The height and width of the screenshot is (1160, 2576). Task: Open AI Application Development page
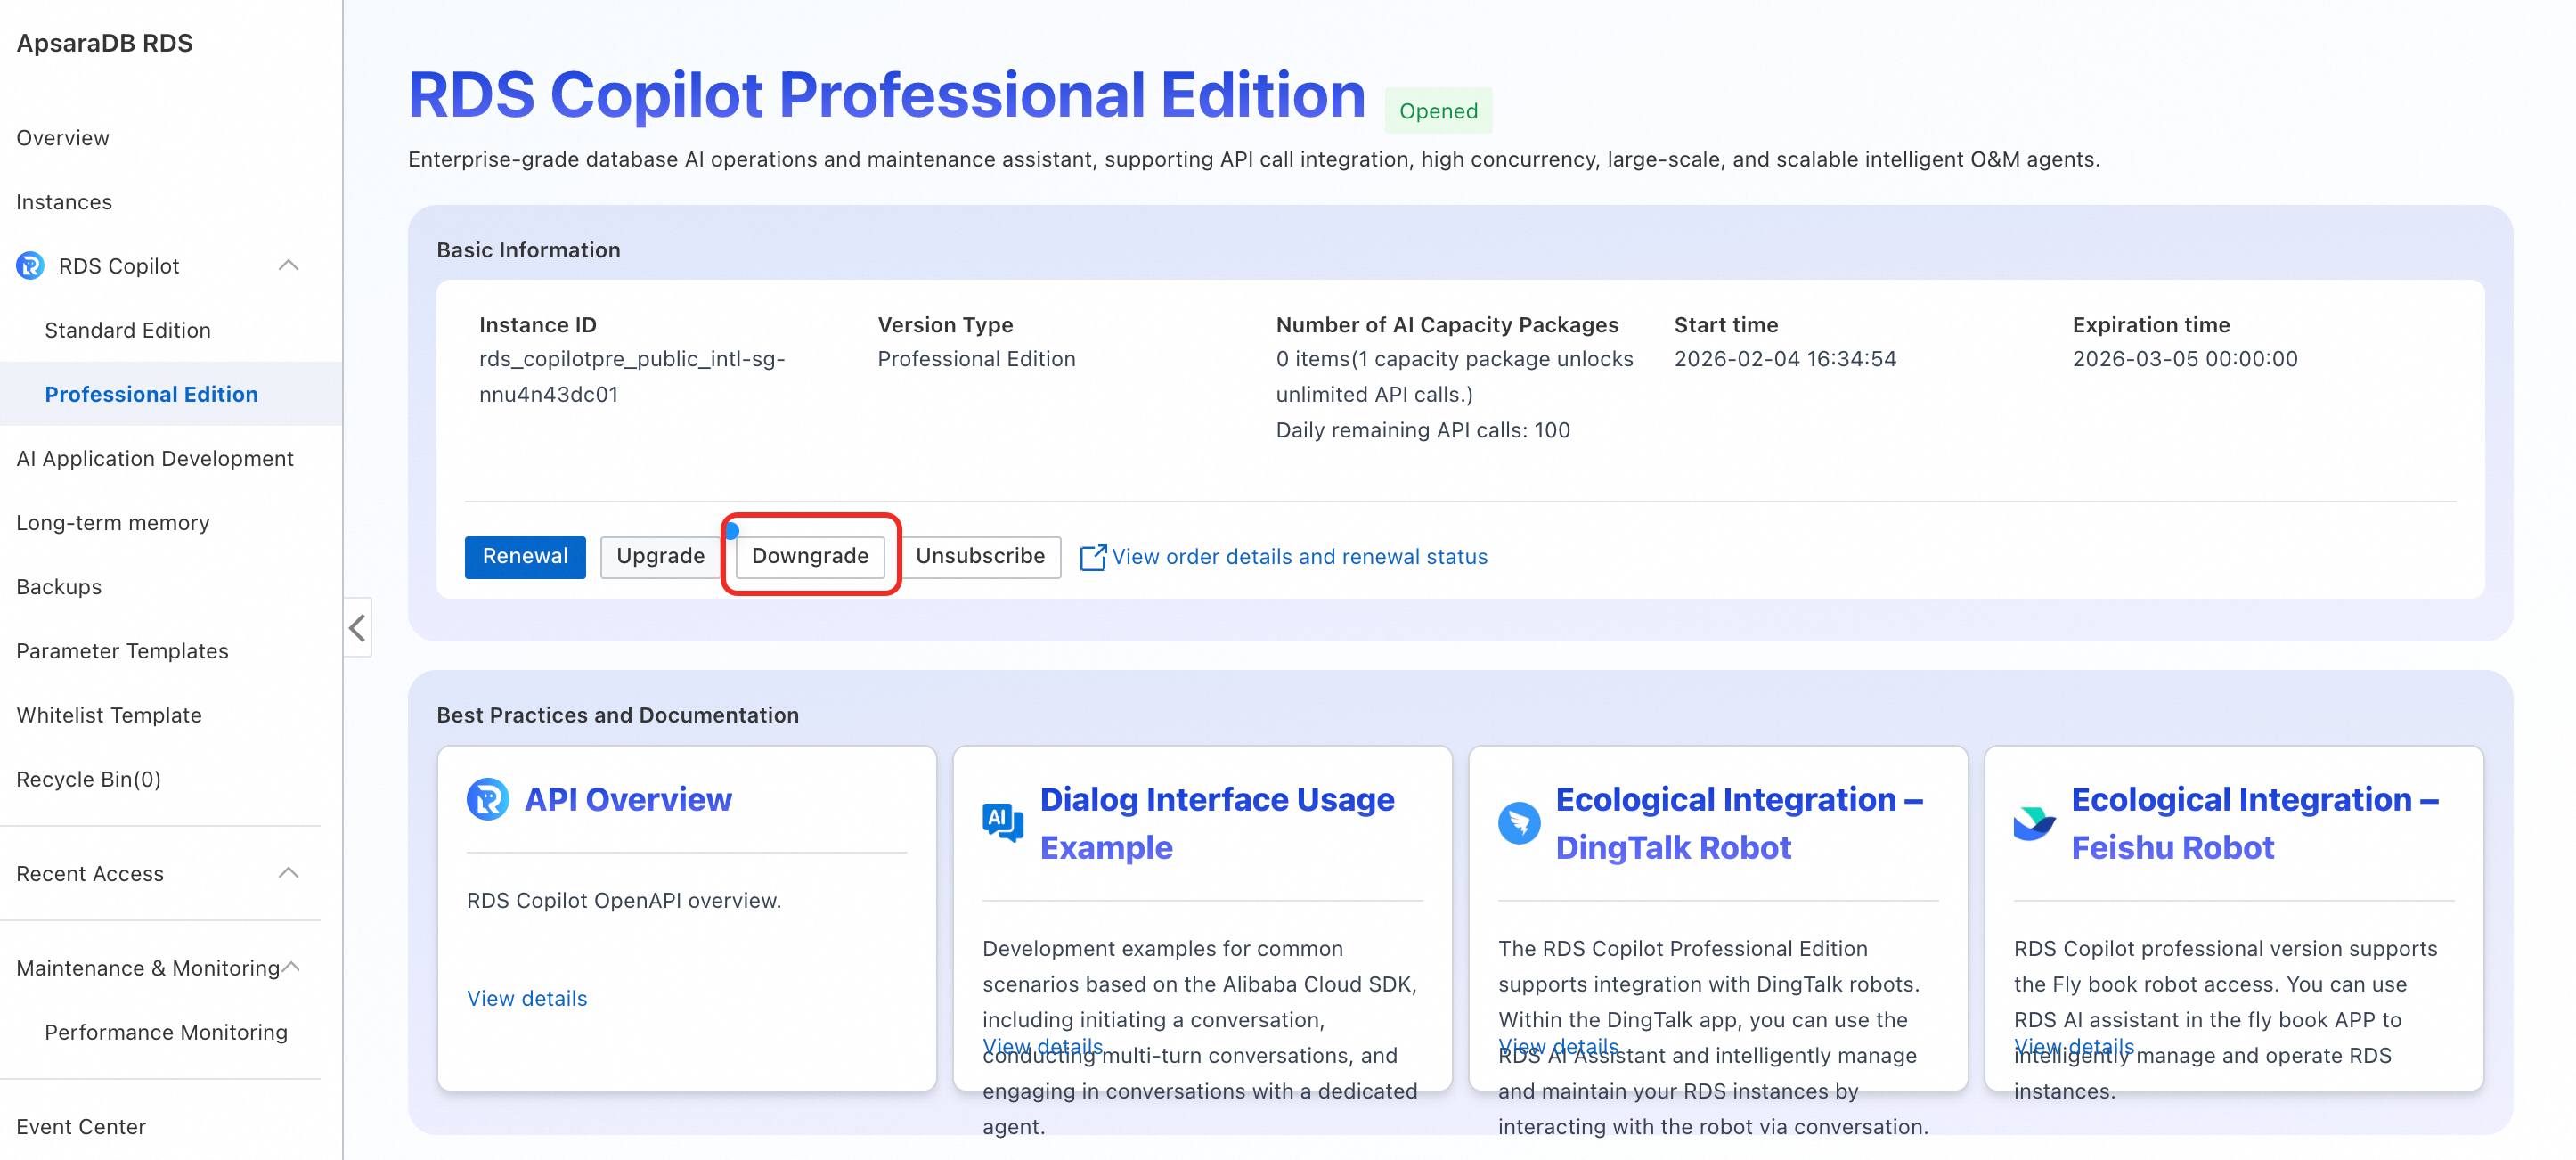pyautogui.click(x=155, y=458)
